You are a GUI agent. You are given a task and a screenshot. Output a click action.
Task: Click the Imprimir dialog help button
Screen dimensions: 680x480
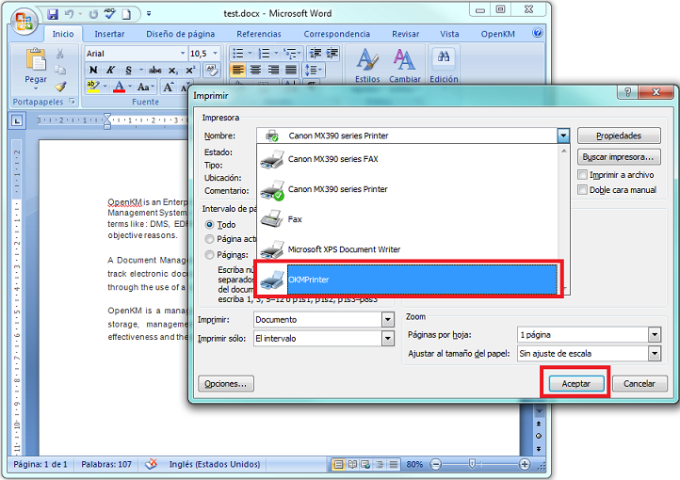point(627,92)
